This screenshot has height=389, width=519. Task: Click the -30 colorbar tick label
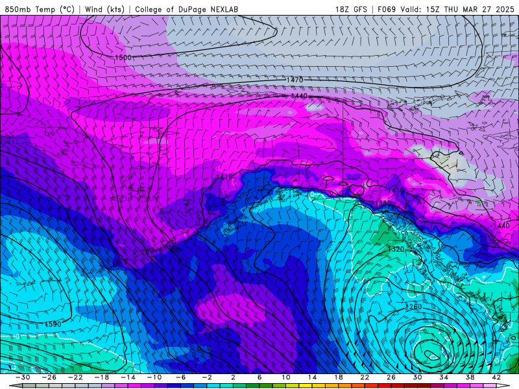[23, 377]
